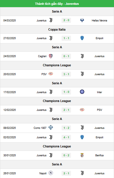The height and width of the screenshot is (178, 114).
Task: Select the Napoli team name
Action: 43,173
